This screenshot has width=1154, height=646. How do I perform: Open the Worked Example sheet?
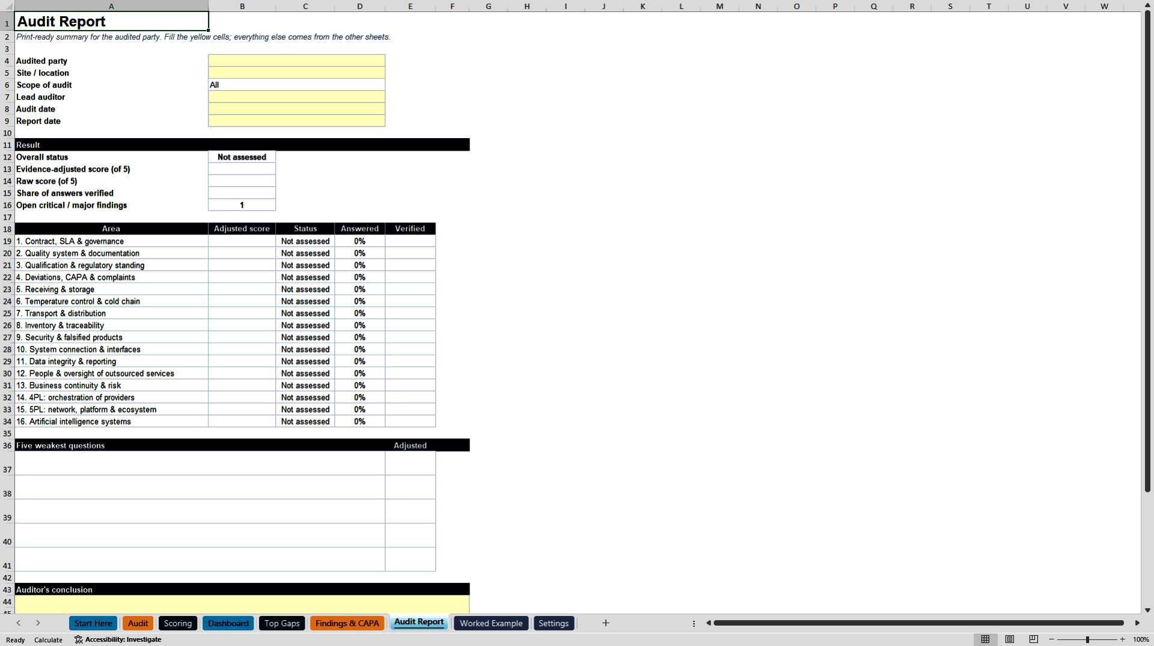coord(491,623)
